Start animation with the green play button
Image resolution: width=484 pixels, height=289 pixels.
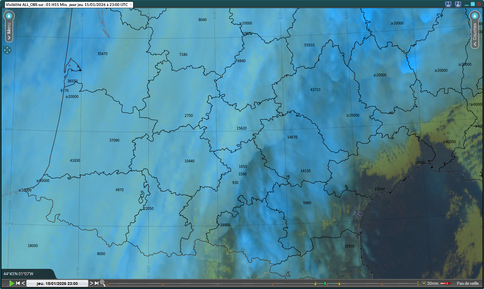tap(12, 283)
